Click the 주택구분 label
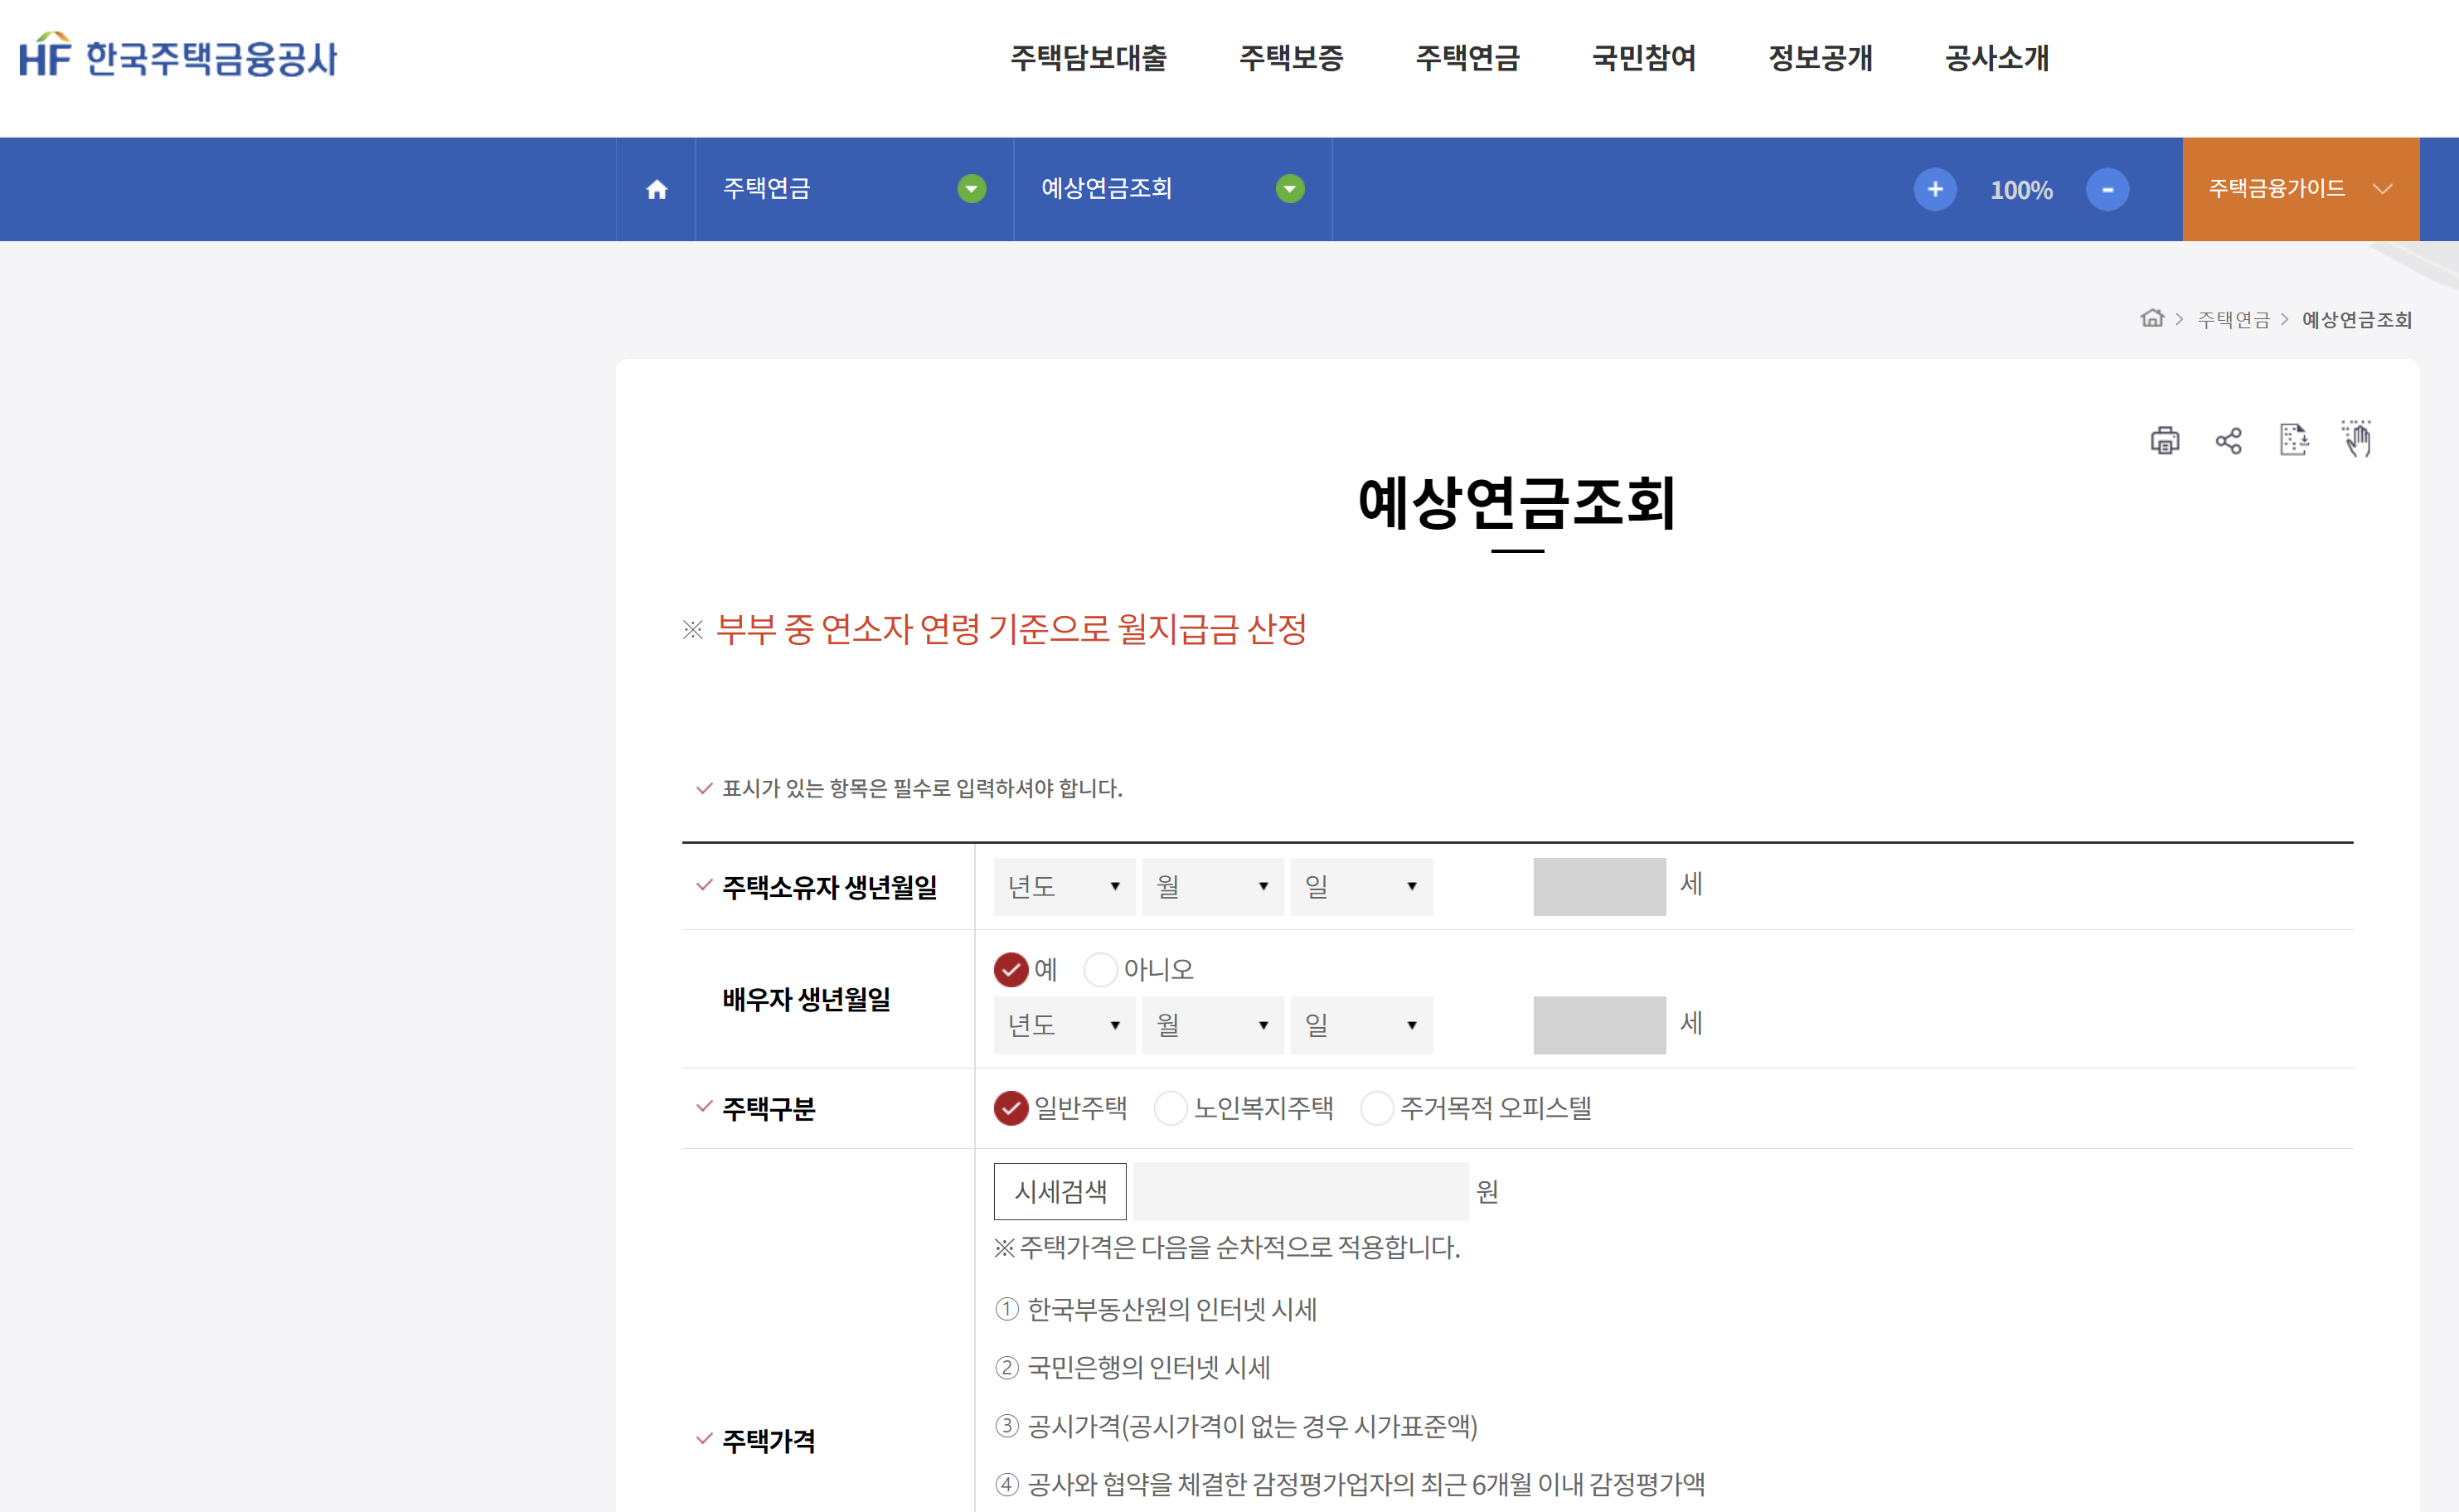This screenshot has height=1512, width=2459. click(x=768, y=1109)
